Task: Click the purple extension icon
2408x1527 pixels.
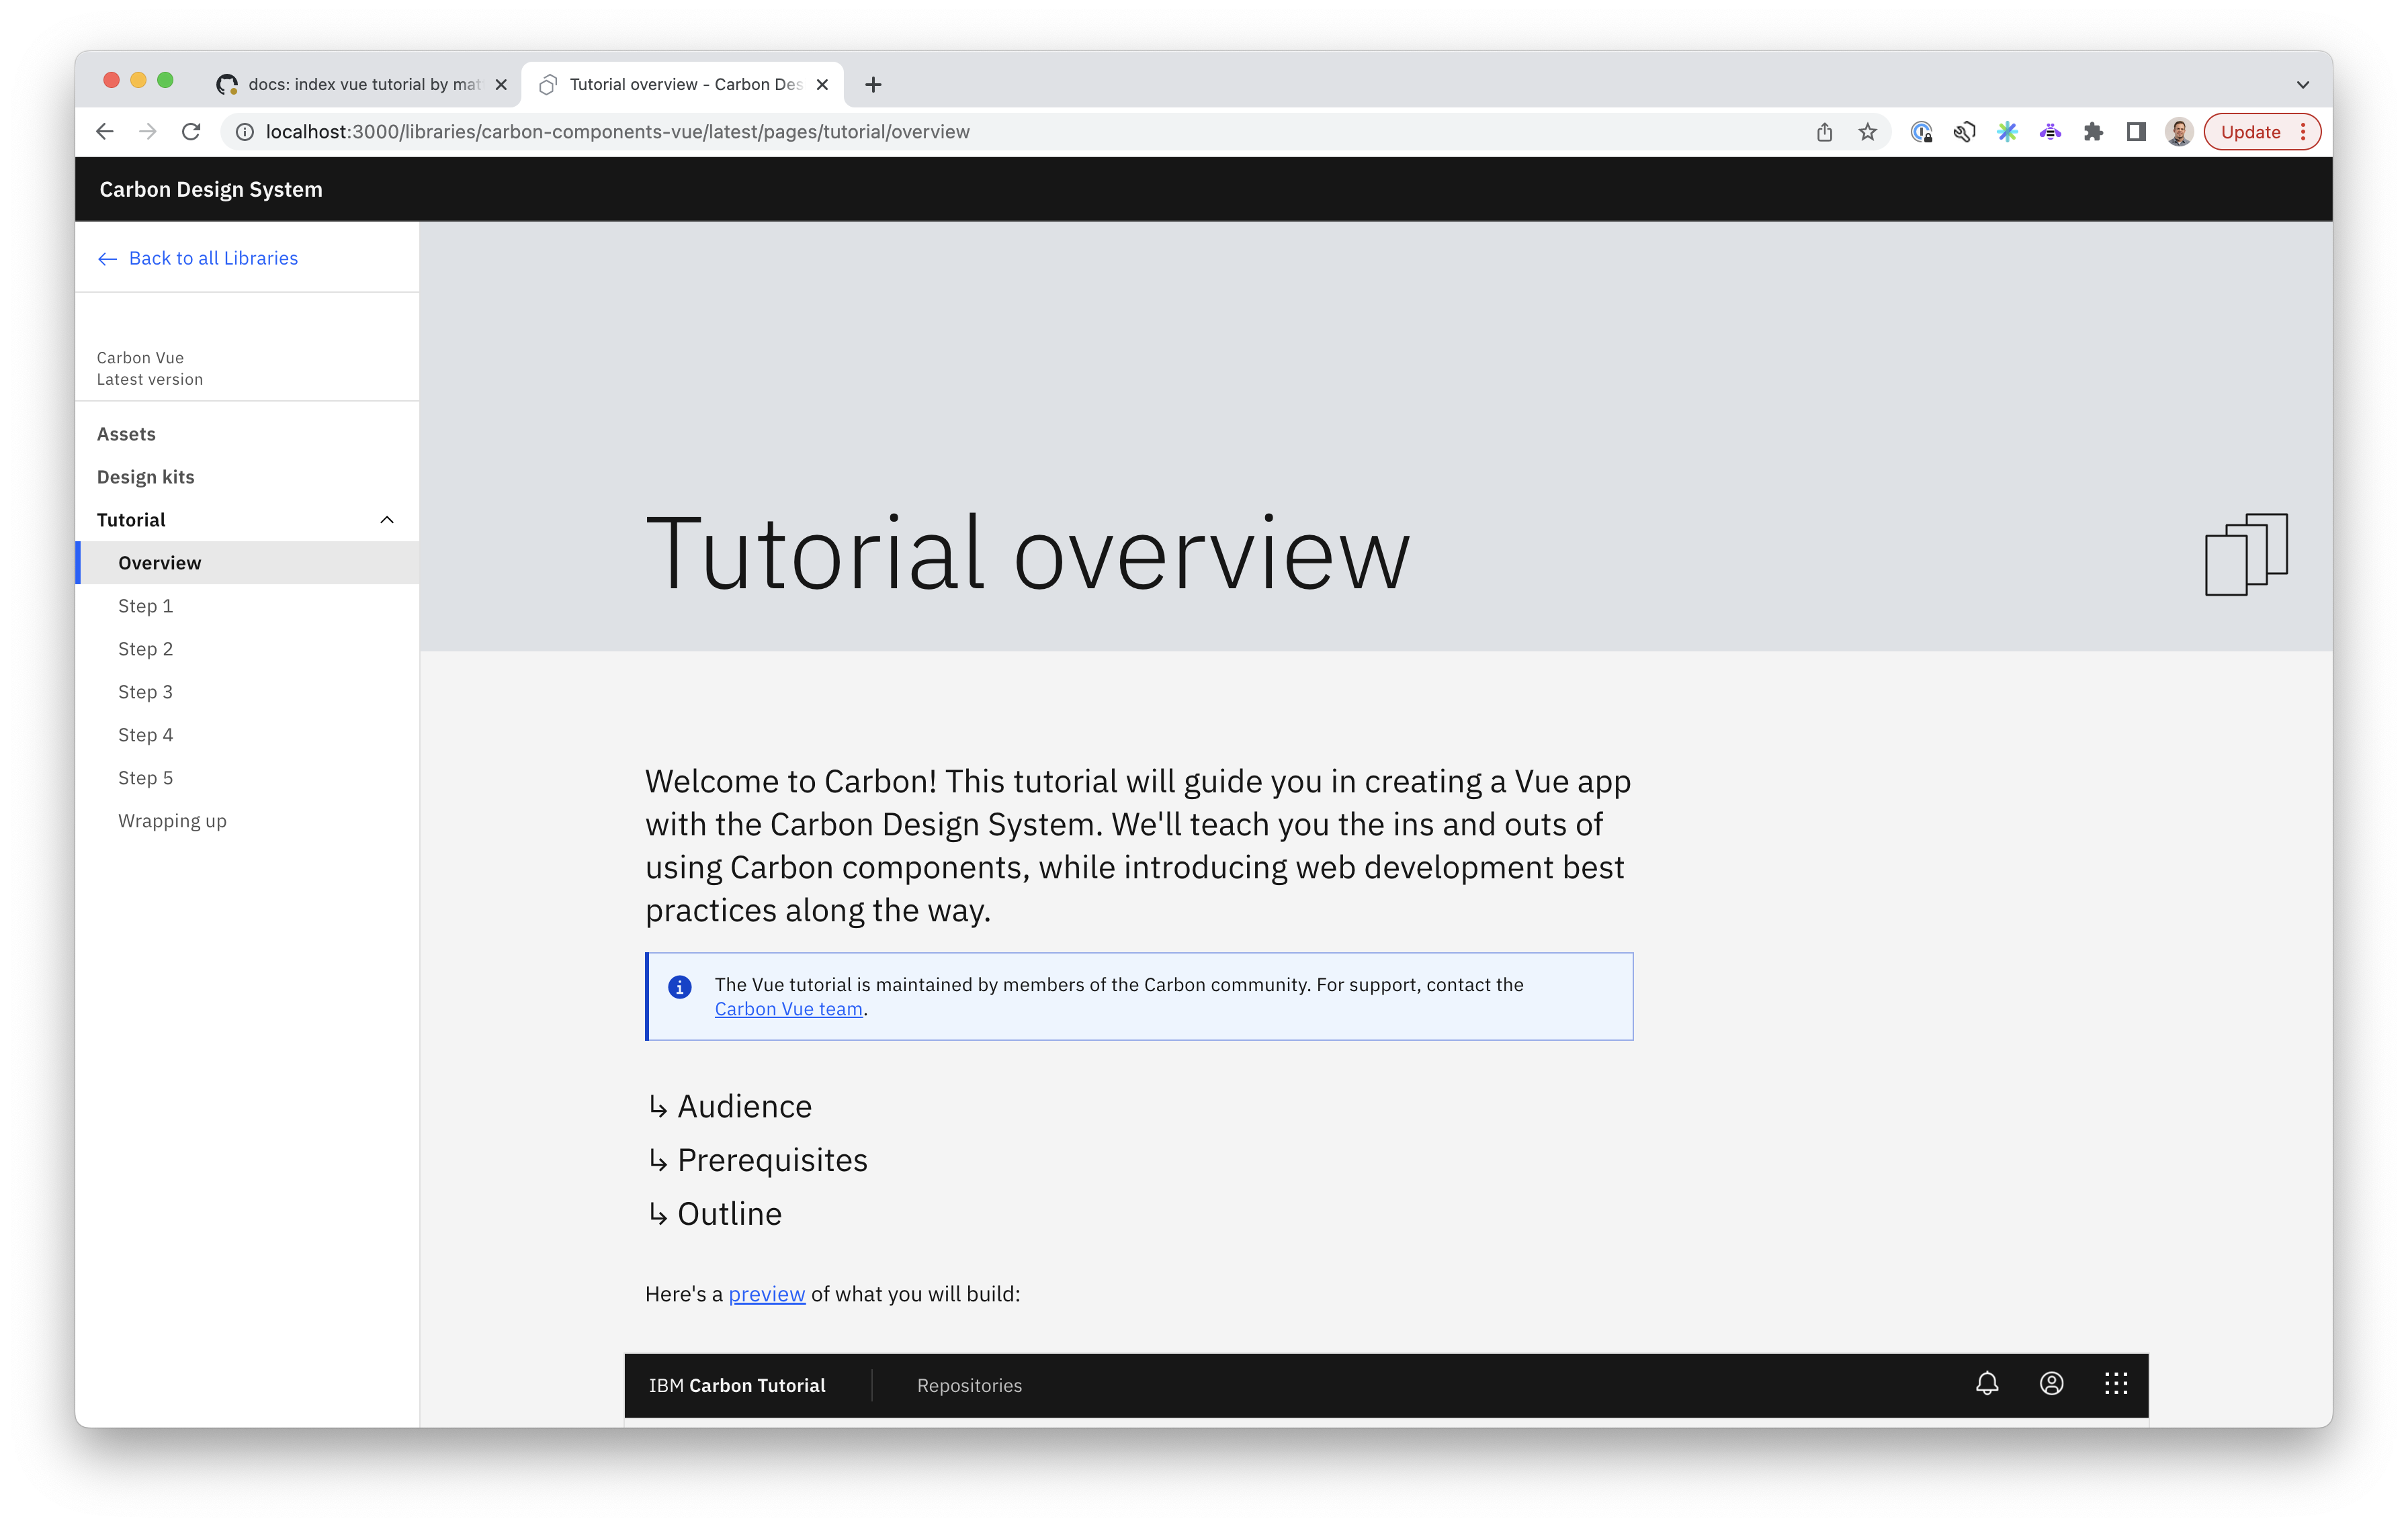Action: coord(2050,132)
